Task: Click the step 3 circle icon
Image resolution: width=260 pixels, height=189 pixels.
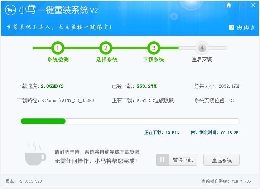Action: tap(154, 48)
